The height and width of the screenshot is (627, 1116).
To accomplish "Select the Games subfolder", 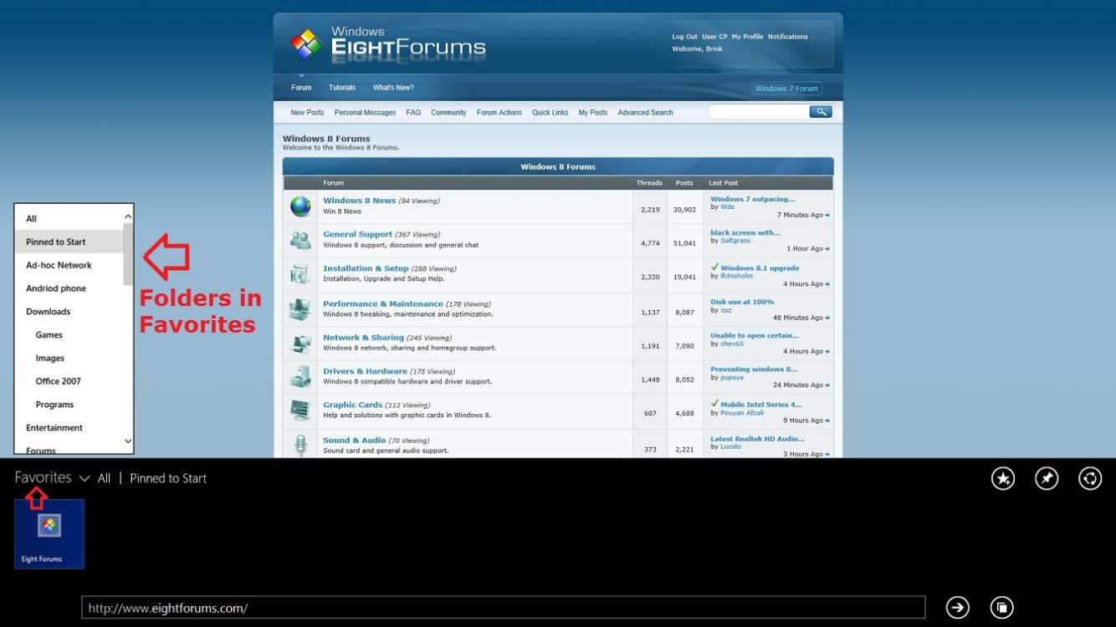I will [x=49, y=335].
